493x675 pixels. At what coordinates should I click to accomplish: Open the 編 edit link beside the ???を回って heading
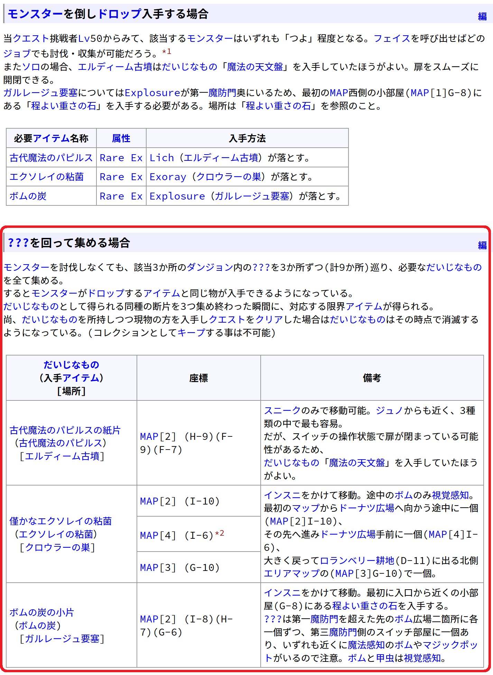pos(482,245)
